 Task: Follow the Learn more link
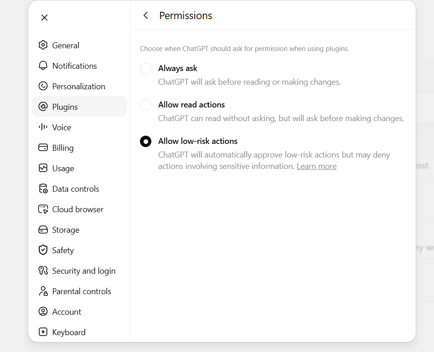click(317, 166)
